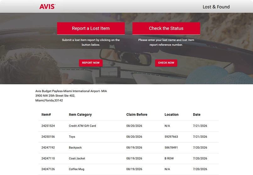253x175 pixels.
Task: Click location value 58678491
Action: [x=171, y=148]
